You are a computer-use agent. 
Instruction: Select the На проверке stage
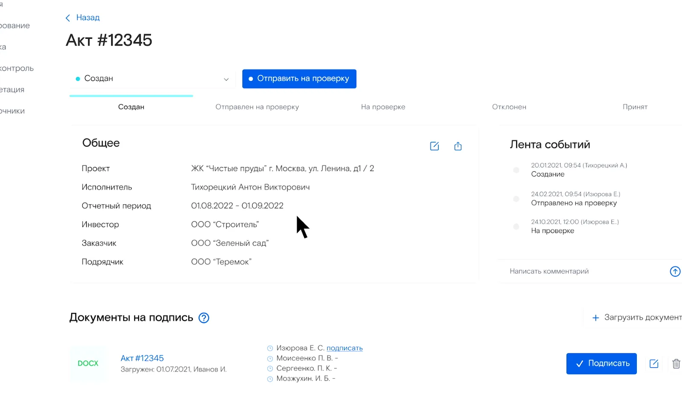(383, 107)
